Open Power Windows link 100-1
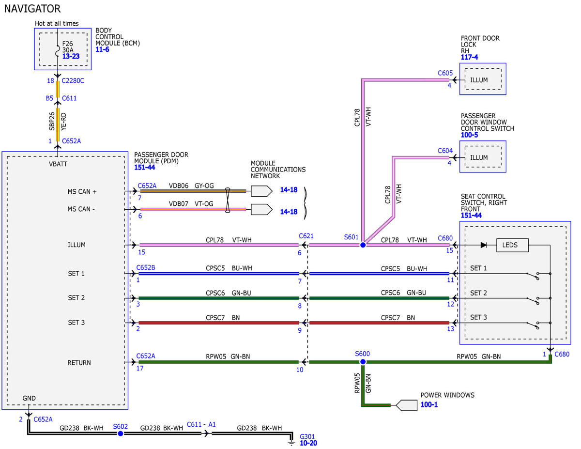Screen dimensions: 581x449 click(429, 404)
